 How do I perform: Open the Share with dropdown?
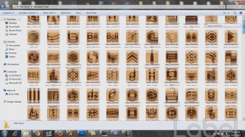pos(49,13)
